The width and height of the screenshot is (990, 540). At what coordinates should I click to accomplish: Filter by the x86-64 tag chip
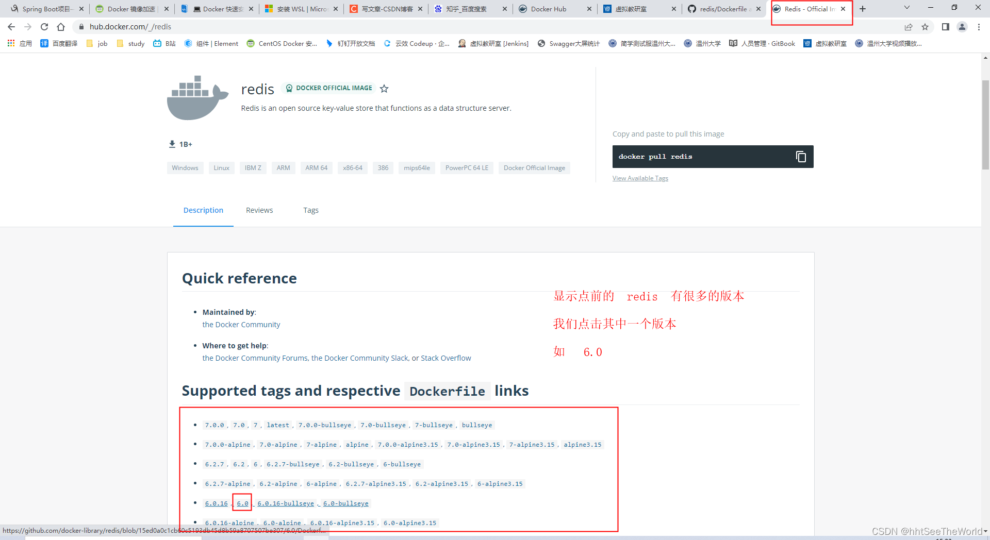pyautogui.click(x=353, y=168)
